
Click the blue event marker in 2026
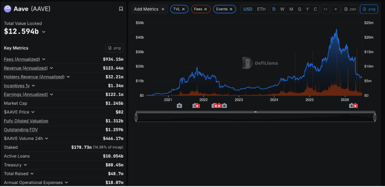[352, 106]
